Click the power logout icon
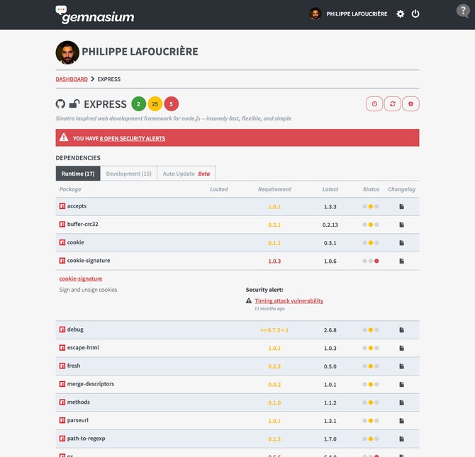The width and height of the screenshot is (475, 457). click(x=415, y=14)
